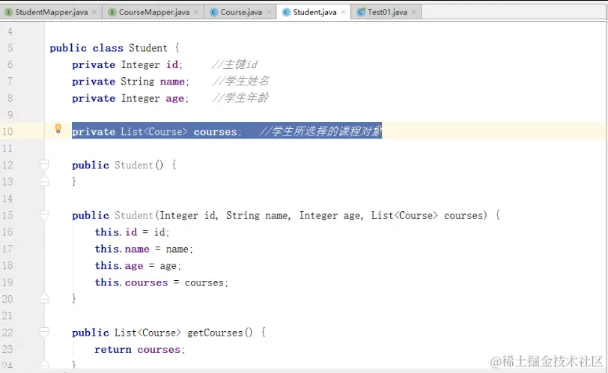The height and width of the screenshot is (373, 608).
Task: Click line number 22 in the gutter
Action: pos(7,333)
